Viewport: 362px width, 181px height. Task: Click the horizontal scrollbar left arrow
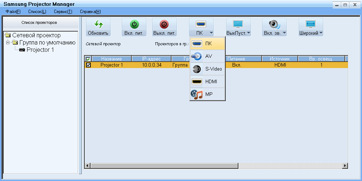pyautogui.click(x=88, y=165)
